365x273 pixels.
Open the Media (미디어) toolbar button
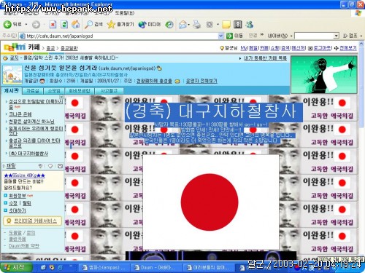coord(150,24)
